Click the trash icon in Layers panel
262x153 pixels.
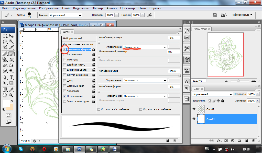point(253,141)
